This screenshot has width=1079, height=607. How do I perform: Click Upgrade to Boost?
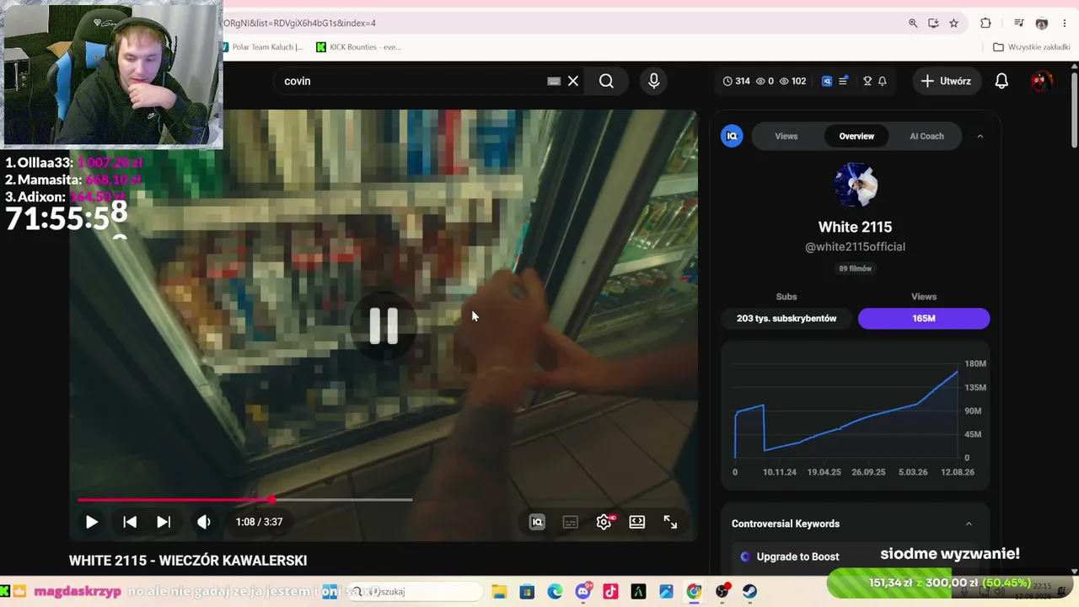[x=797, y=556]
